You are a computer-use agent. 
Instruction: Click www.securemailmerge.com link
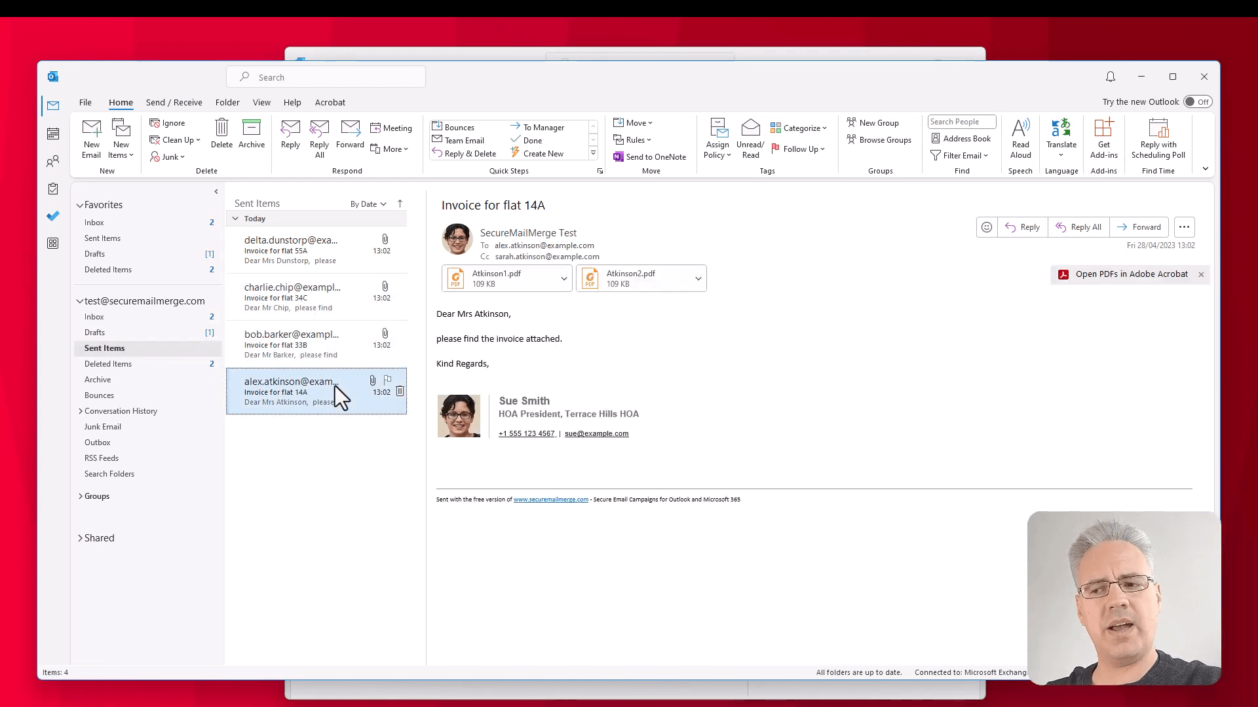[550, 499]
